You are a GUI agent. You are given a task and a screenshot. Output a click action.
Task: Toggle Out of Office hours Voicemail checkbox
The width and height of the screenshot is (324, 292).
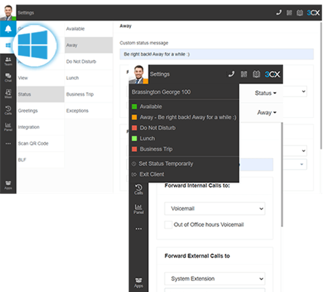point(168,225)
